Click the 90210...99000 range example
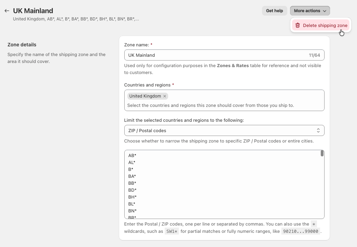357x247 pixels. [x=300, y=231]
